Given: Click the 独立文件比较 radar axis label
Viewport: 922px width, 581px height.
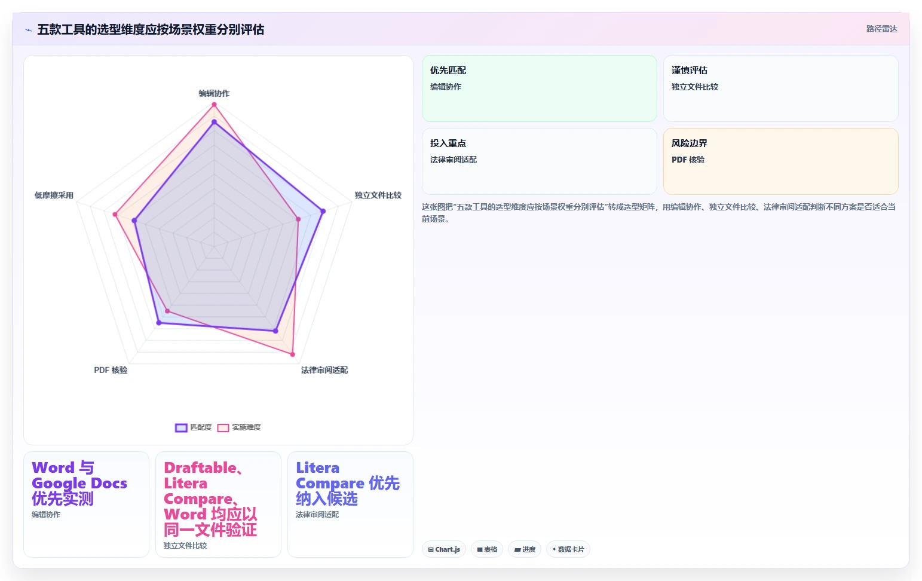Looking at the screenshot, I should (x=378, y=195).
